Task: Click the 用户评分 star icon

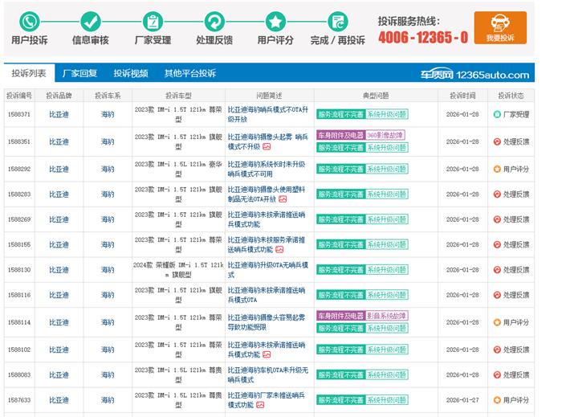Action: (275, 21)
